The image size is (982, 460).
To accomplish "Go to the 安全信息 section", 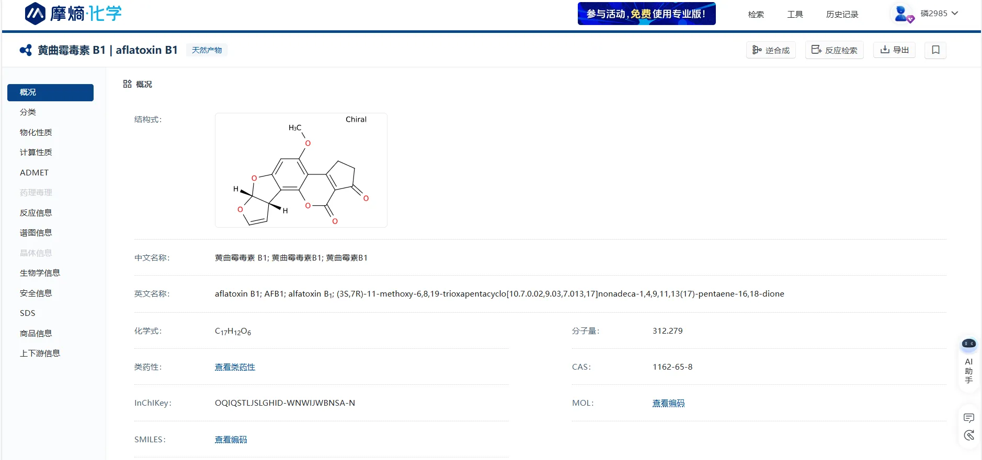I will [x=36, y=293].
